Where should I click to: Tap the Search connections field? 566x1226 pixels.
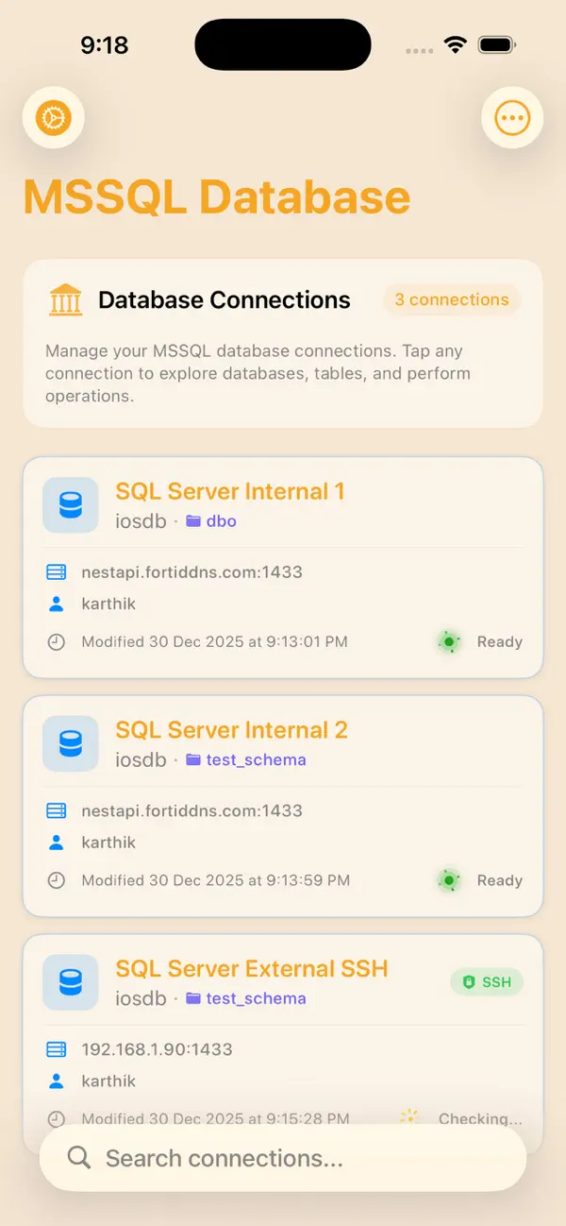[281, 1158]
